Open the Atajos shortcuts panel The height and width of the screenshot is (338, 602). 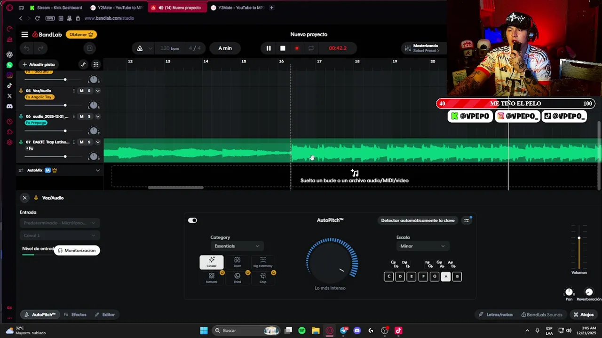[x=584, y=315]
